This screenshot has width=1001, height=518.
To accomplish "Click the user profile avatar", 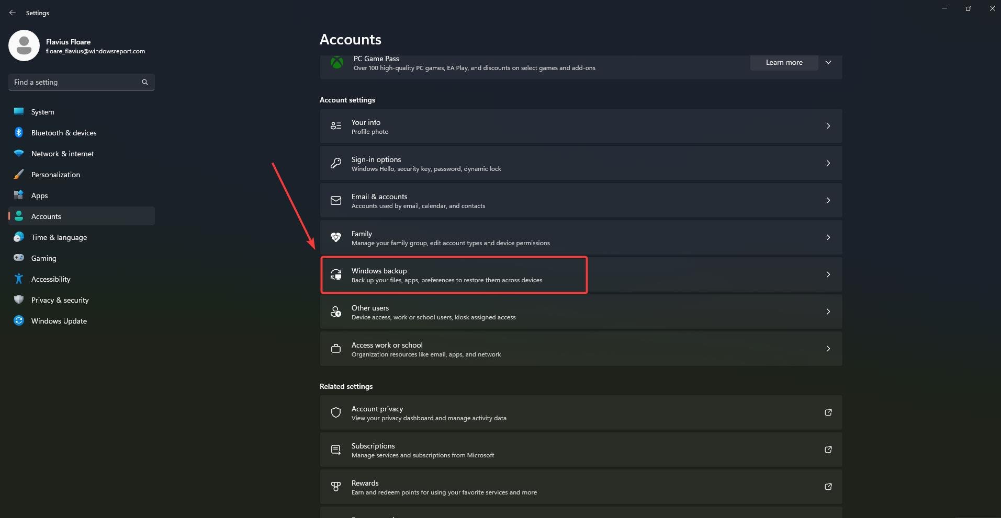I will coord(24,45).
